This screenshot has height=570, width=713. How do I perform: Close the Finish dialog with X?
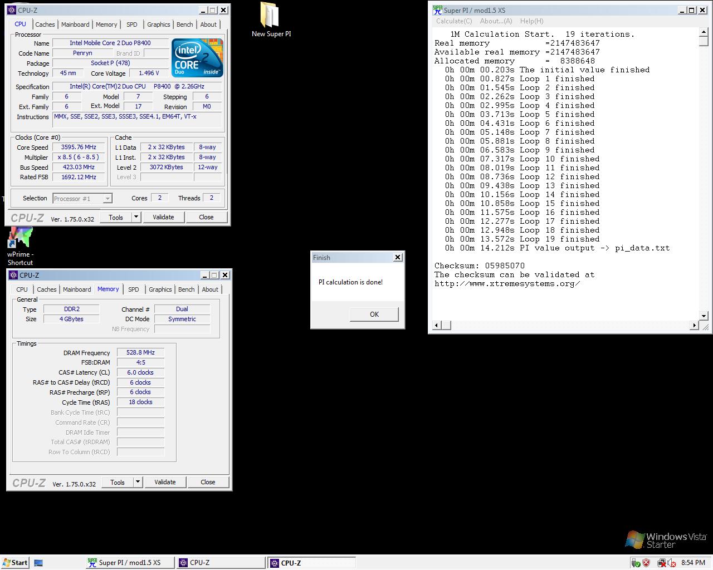pos(397,257)
